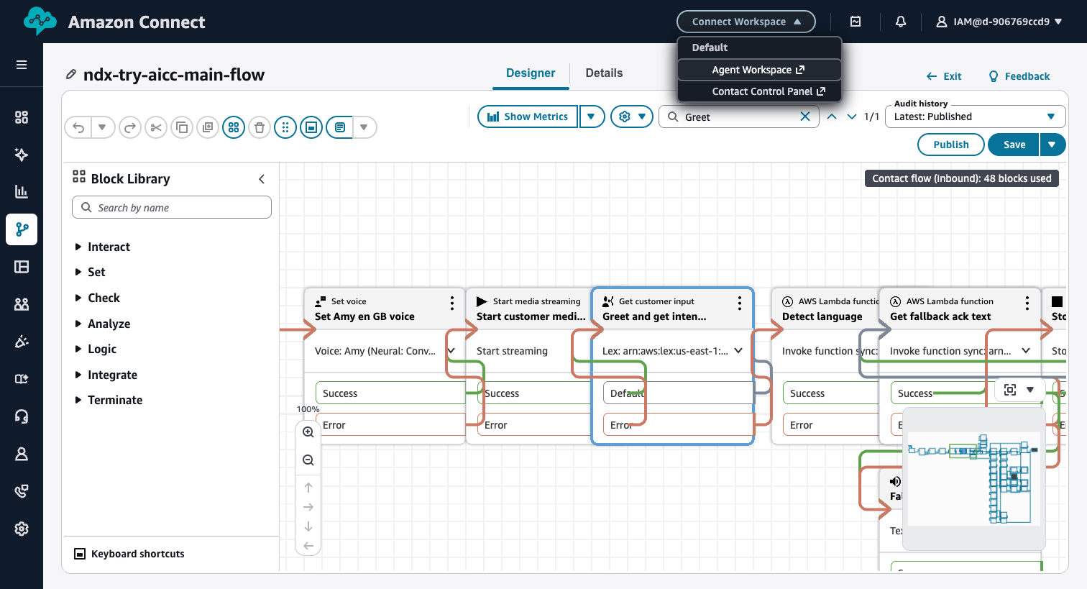The width and height of the screenshot is (1087, 589).
Task: Toggle the block library grid toolbar button
Action: point(234,127)
